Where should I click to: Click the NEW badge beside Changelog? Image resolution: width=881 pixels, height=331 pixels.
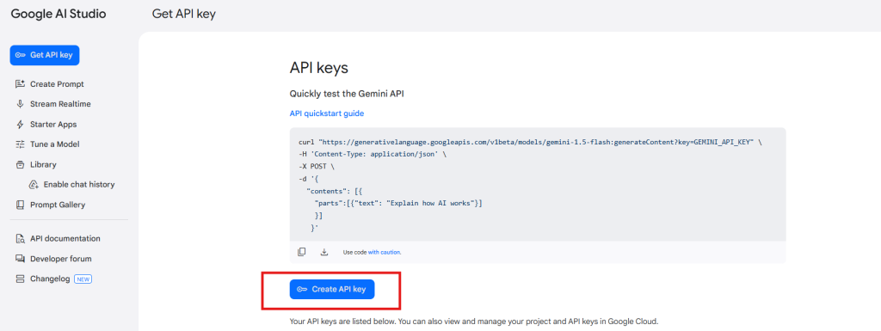pos(83,279)
